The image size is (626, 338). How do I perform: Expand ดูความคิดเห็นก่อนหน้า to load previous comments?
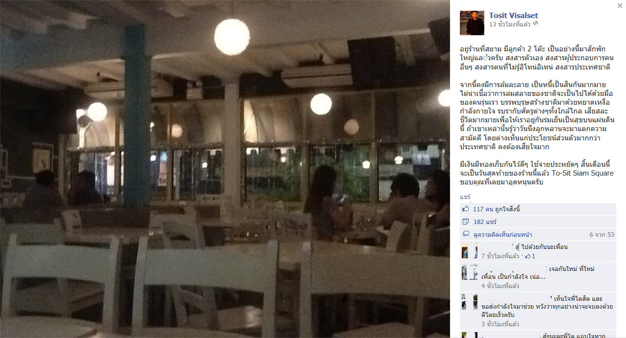pos(503,235)
